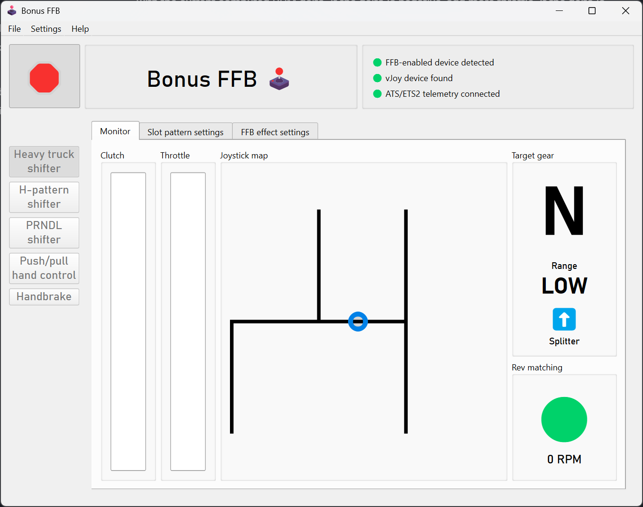Switch to the Monitor tab

pos(115,131)
